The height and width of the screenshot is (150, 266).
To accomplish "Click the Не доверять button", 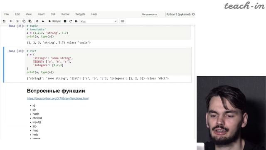I will [x=150, y=15].
